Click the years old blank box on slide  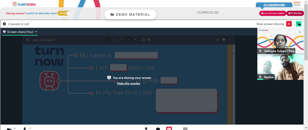(x=119, y=67)
